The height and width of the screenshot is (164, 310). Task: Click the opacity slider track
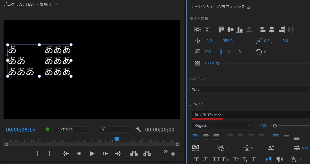pos(268,63)
